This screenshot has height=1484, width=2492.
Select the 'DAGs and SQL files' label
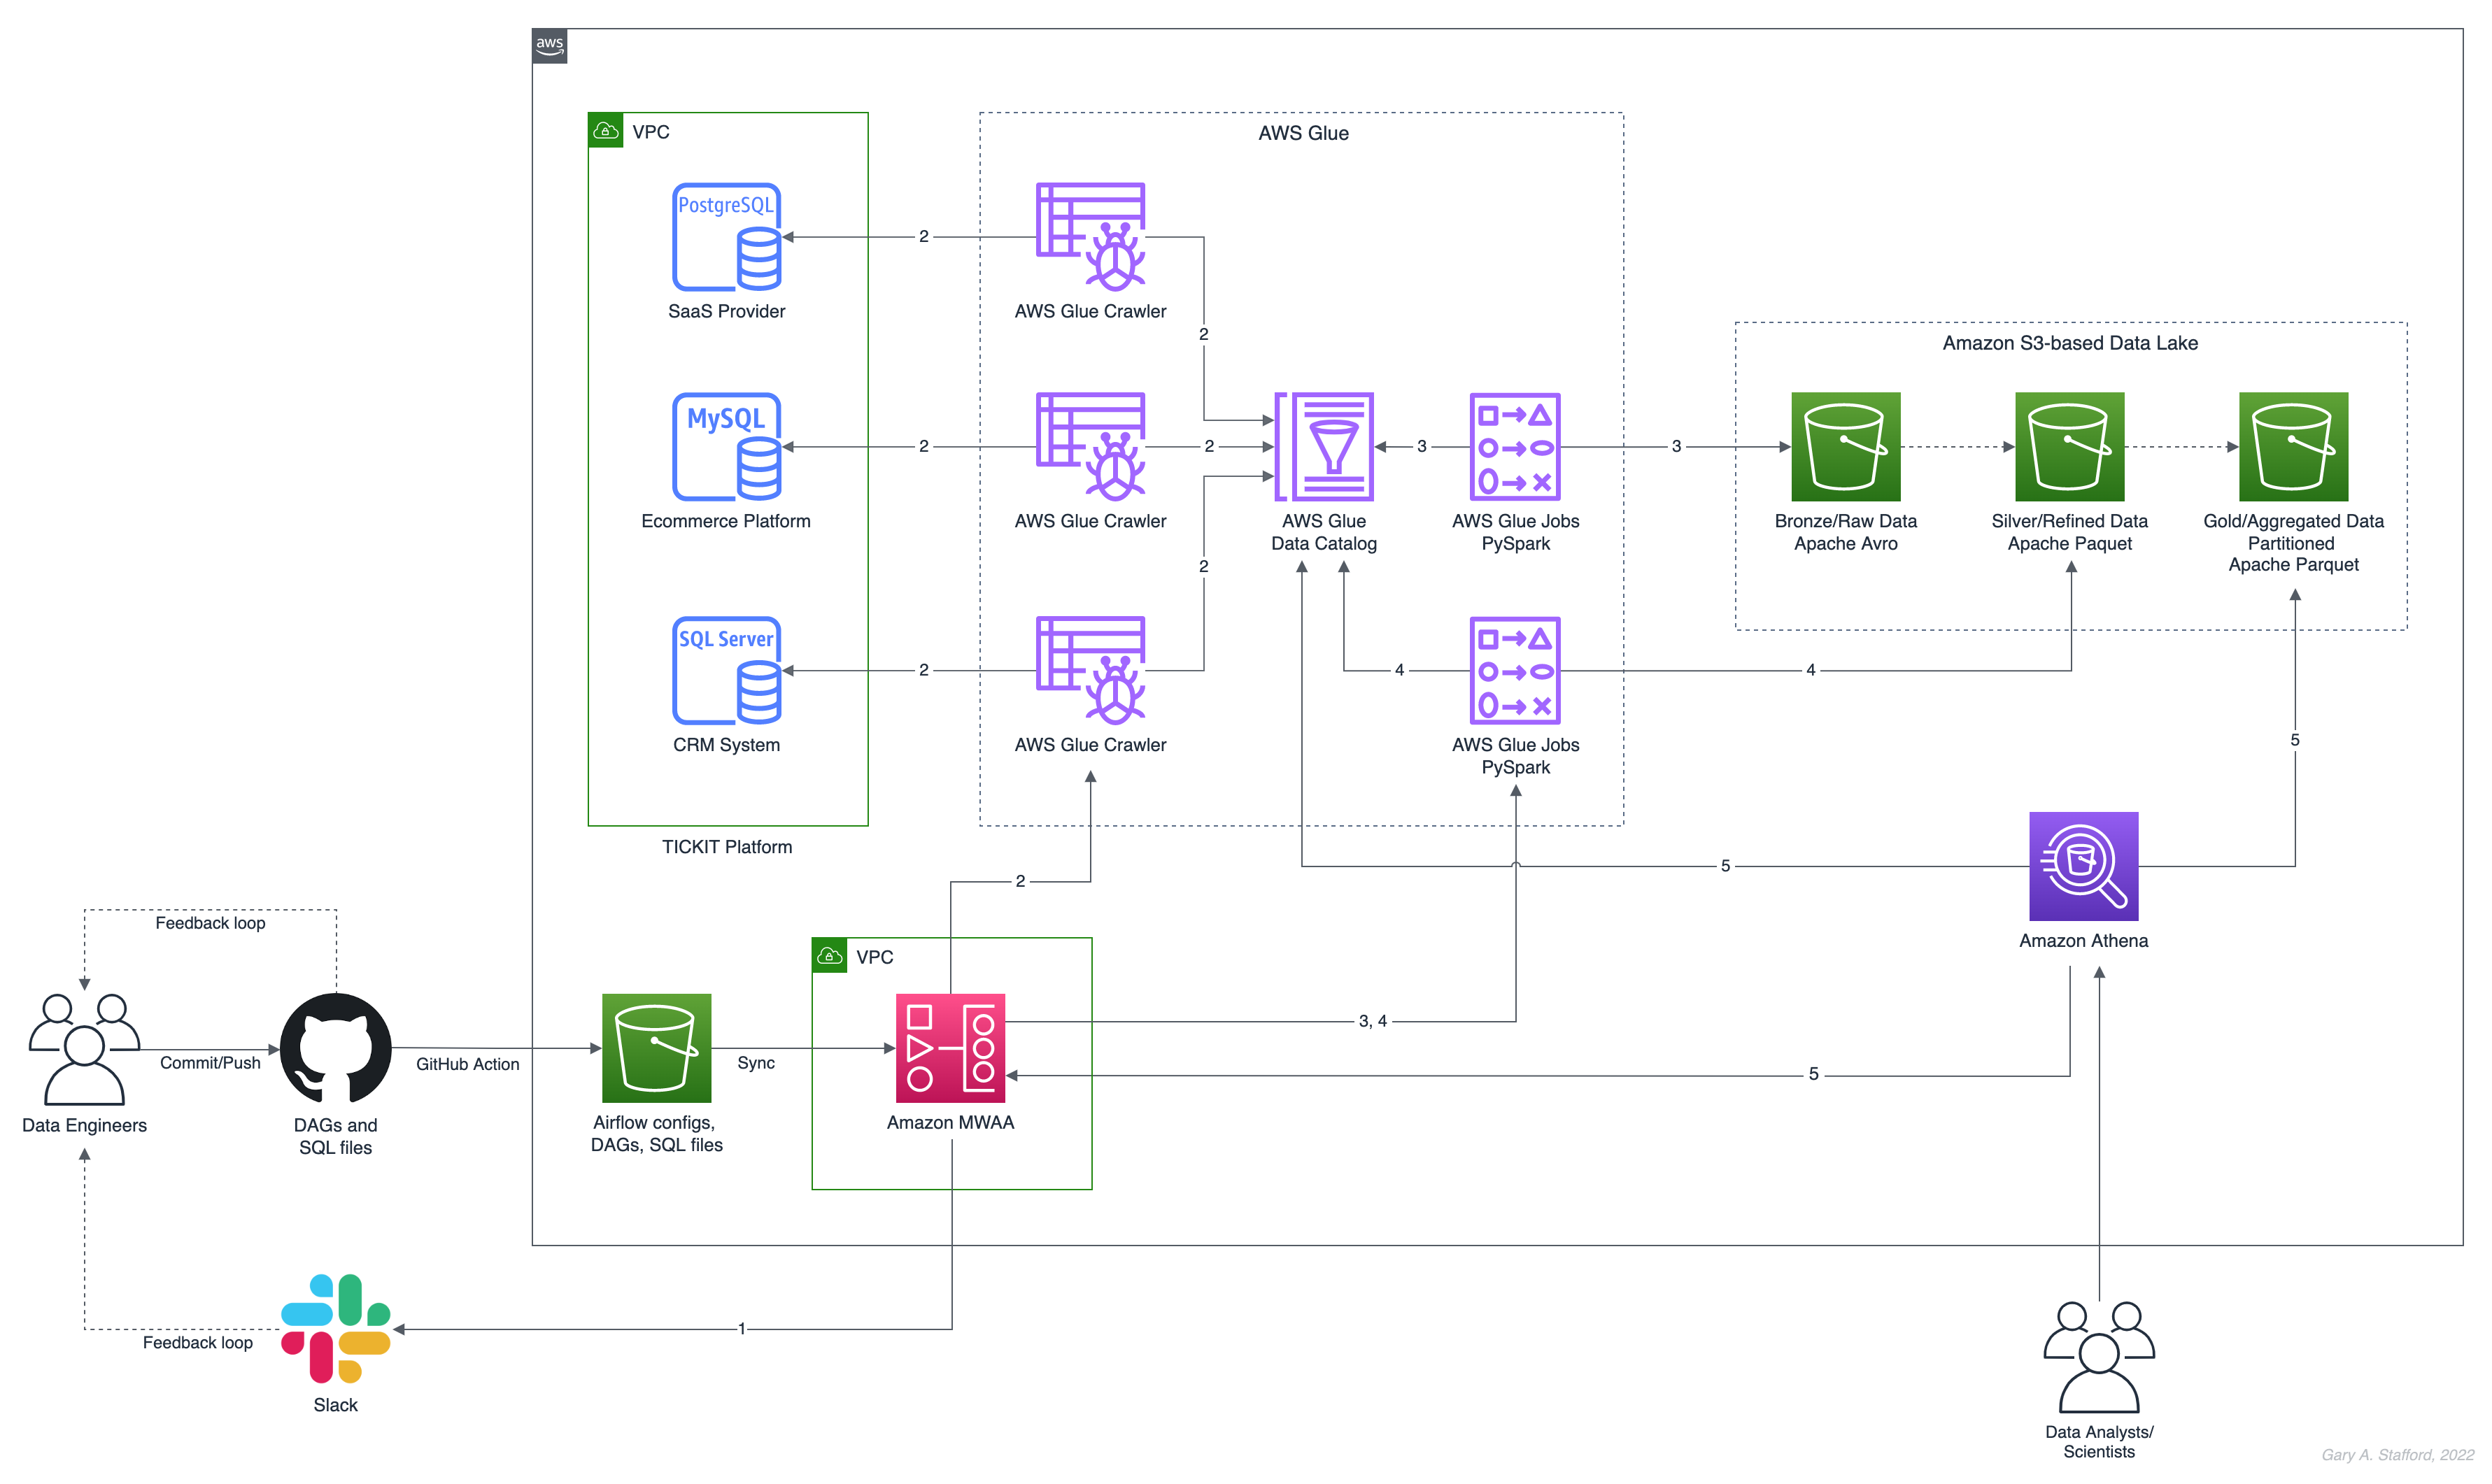click(x=335, y=1137)
